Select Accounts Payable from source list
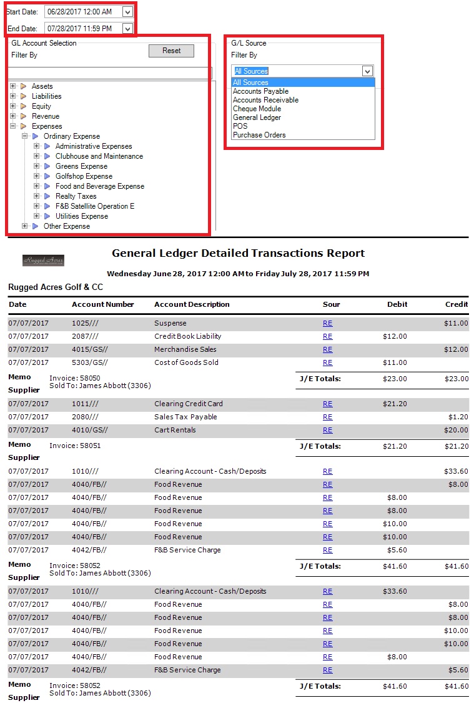474x703 pixels. click(260, 91)
